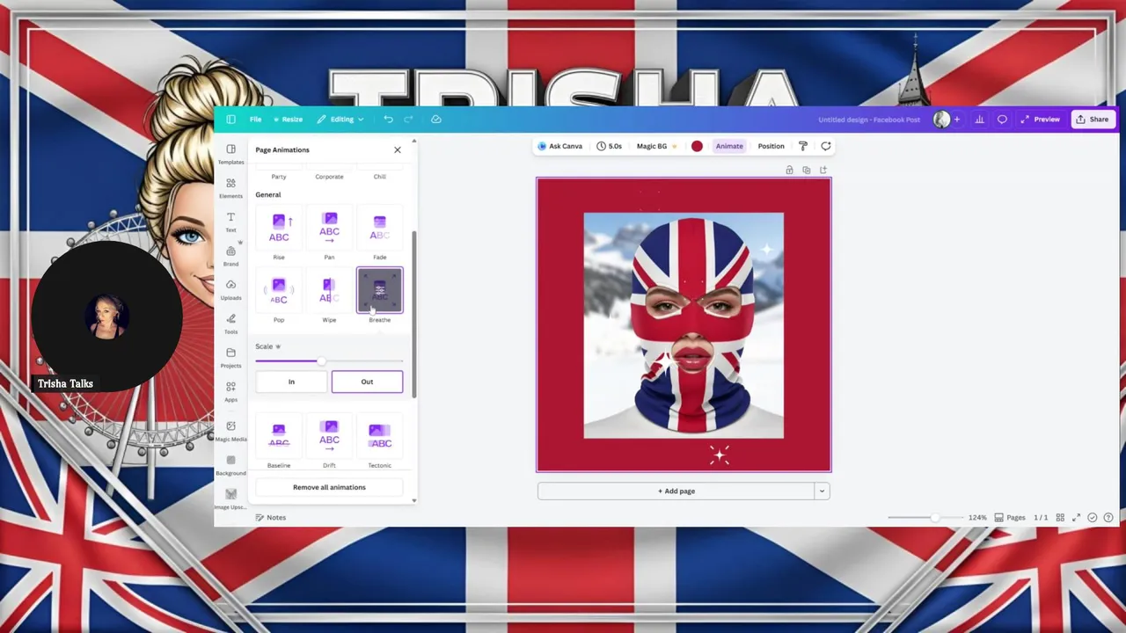The height and width of the screenshot is (633, 1126).
Task: Open the Magic Media sidebar app
Action: (230, 430)
